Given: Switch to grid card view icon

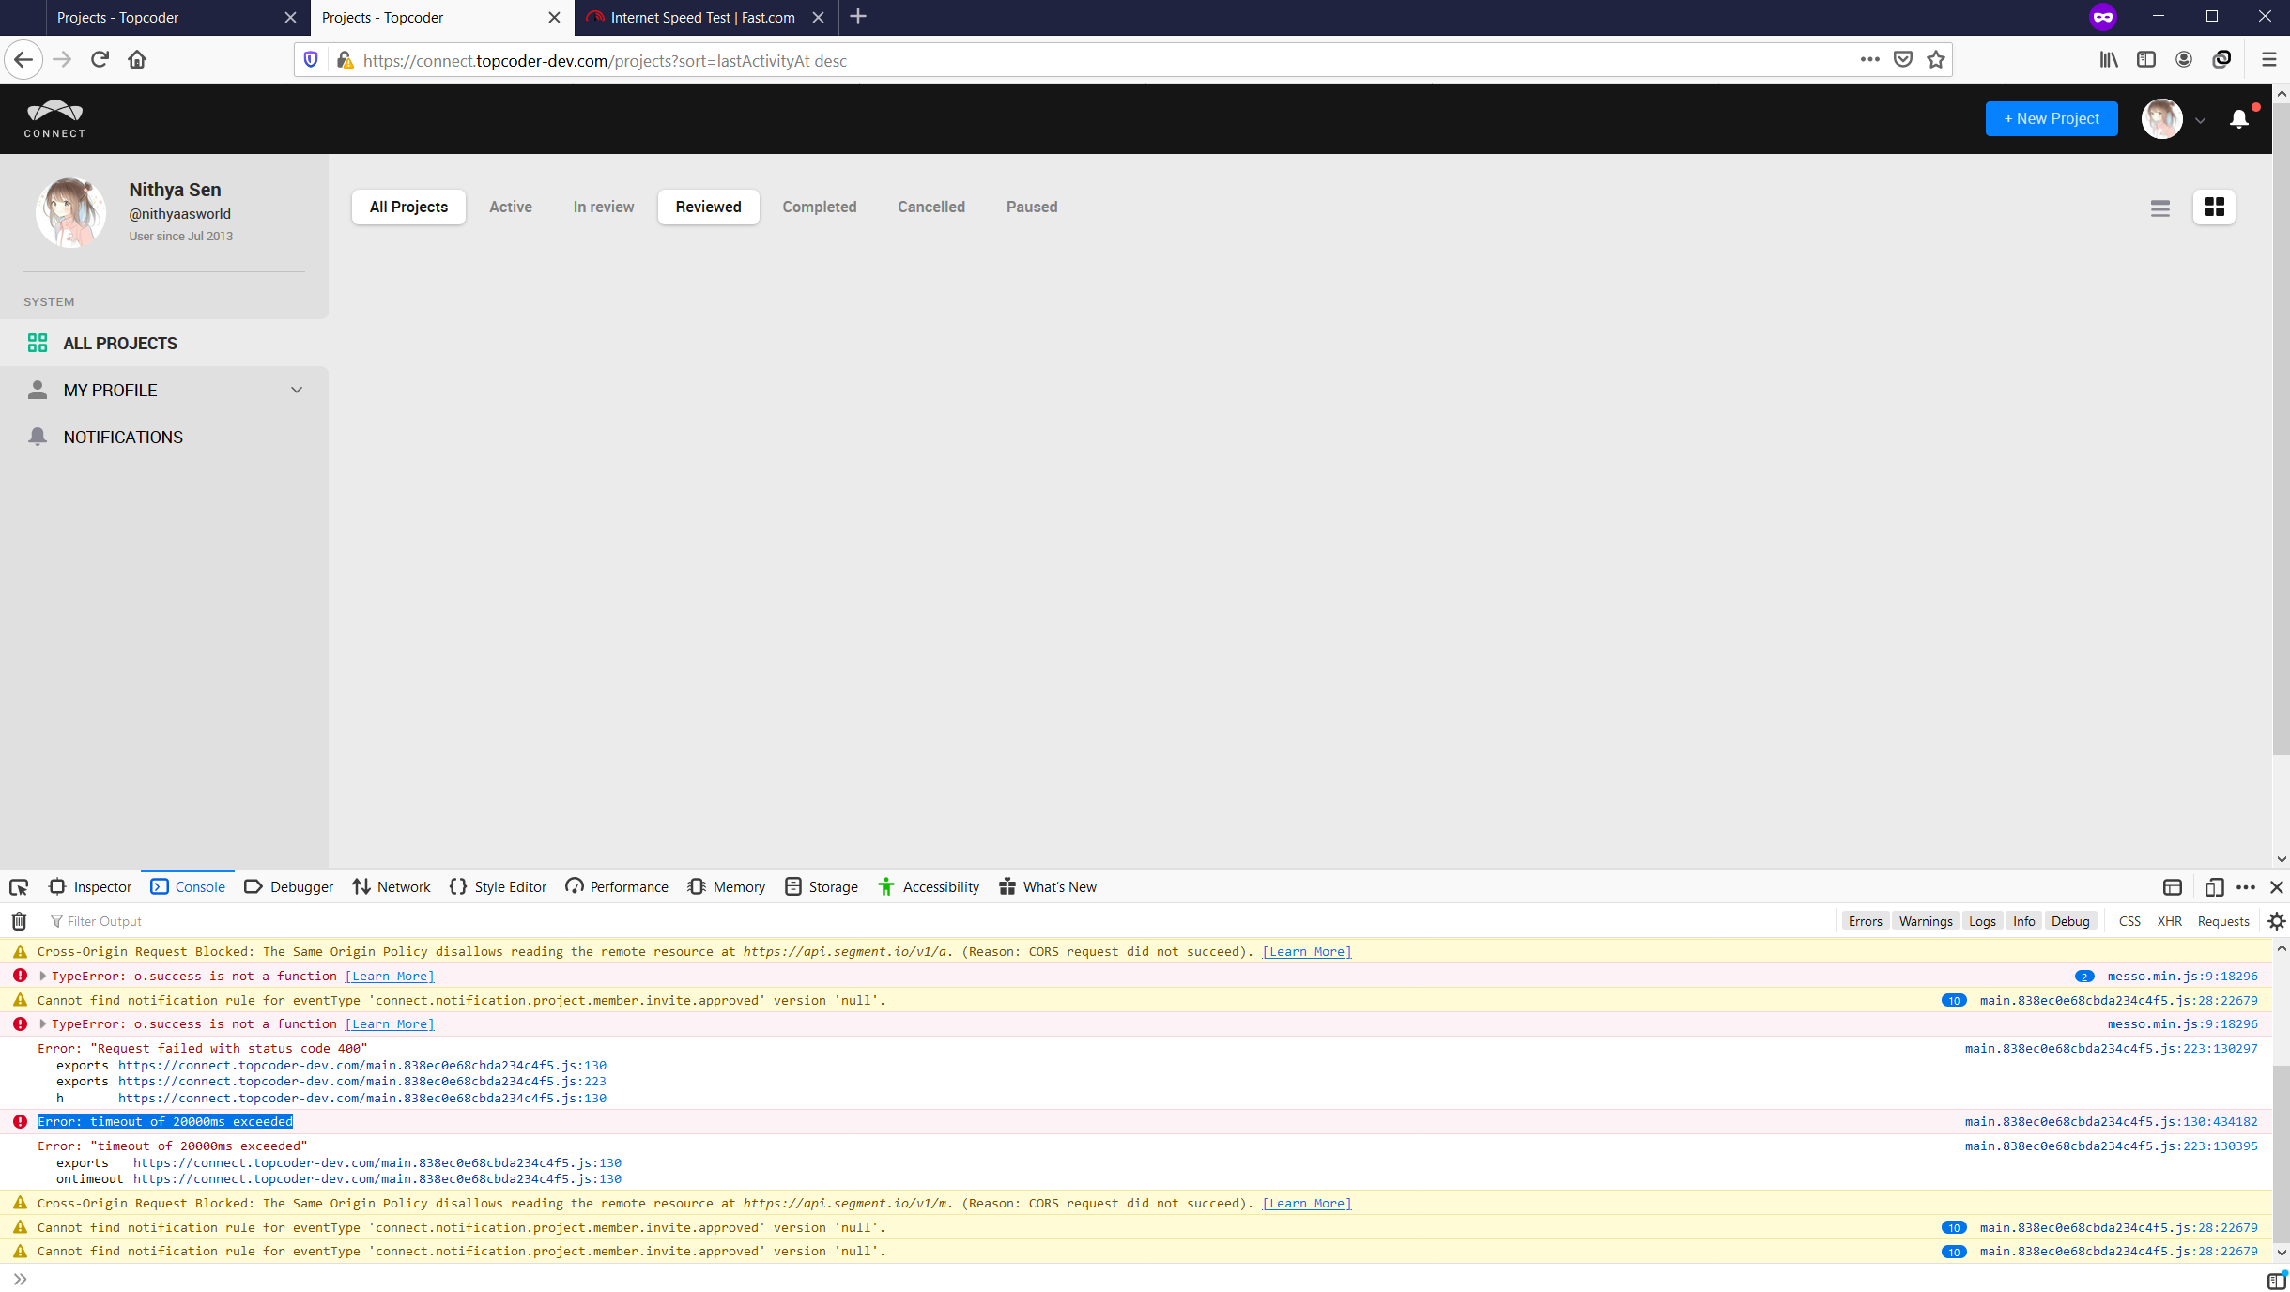Looking at the screenshot, I should [x=2214, y=208].
